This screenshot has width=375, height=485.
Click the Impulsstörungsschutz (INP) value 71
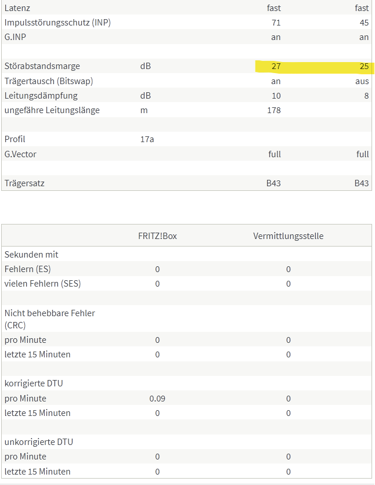coord(276,23)
